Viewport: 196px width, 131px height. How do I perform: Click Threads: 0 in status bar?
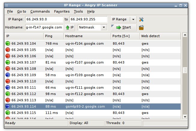115,123
